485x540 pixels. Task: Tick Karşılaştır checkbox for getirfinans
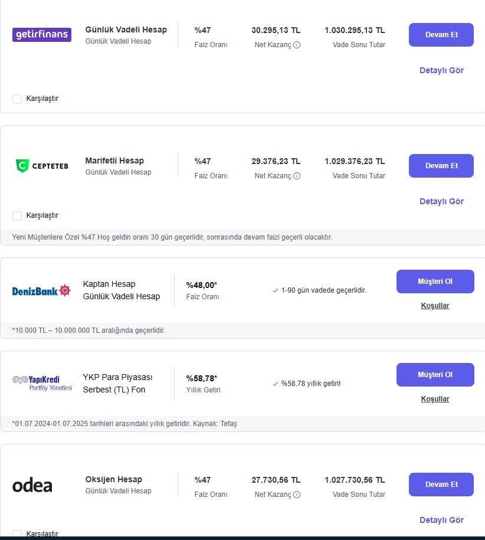[17, 99]
